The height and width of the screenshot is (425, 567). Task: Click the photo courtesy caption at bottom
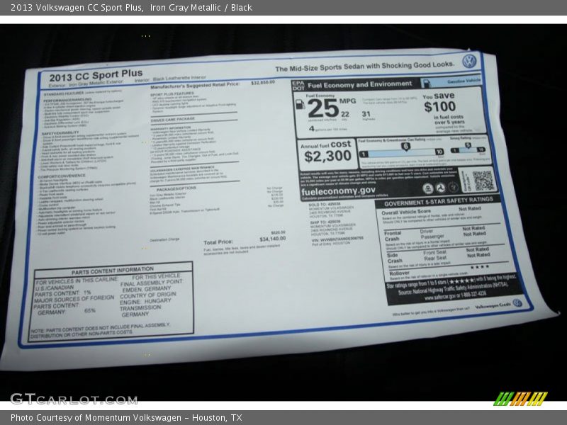(x=126, y=418)
